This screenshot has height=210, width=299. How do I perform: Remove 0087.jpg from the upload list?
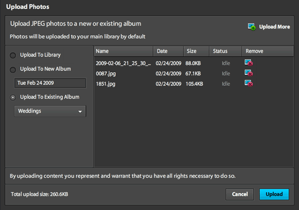(248, 73)
